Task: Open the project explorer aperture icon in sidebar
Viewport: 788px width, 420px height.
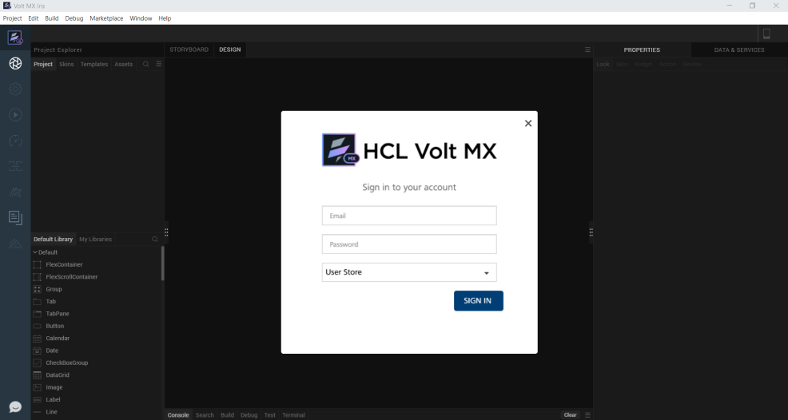Action: tap(15, 63)
